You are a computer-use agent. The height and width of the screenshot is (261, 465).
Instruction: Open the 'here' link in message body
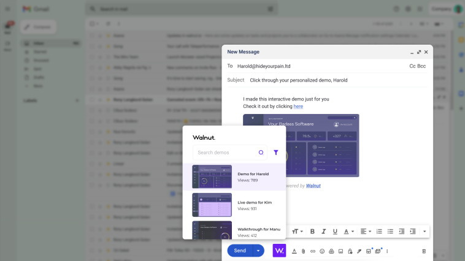pos(298,106)
